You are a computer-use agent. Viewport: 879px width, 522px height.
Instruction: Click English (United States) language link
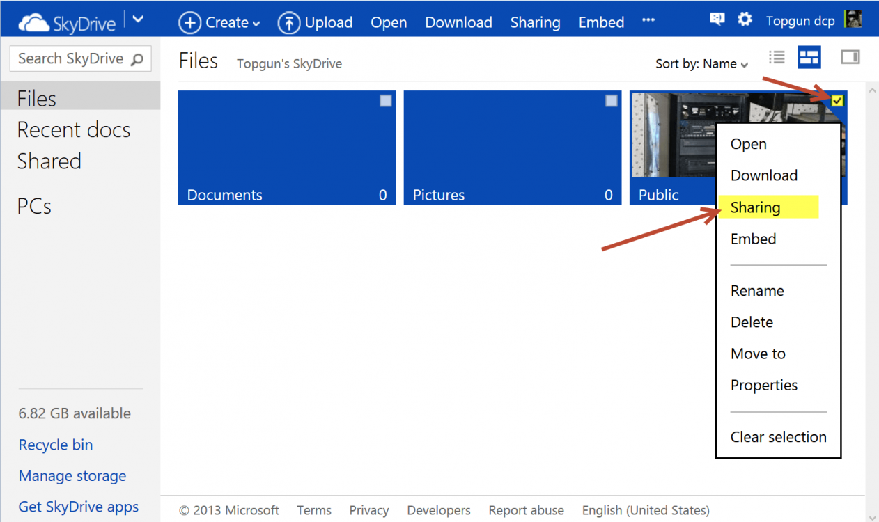pyautogui.click(x=646, y=510)
